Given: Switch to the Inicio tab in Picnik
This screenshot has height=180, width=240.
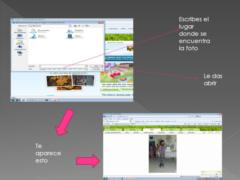Looking at the screenshot, I should 113,130.
